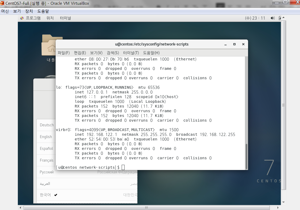Open the 장치 menu in VirtualBox
The image size is (300, 210).
coord(29,11)
